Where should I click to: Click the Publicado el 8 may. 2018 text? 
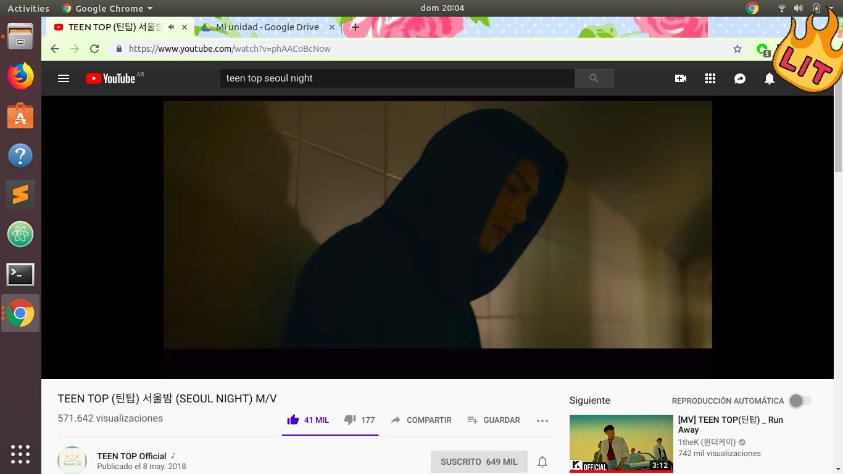pyautogui.click(x=141, y=467)
